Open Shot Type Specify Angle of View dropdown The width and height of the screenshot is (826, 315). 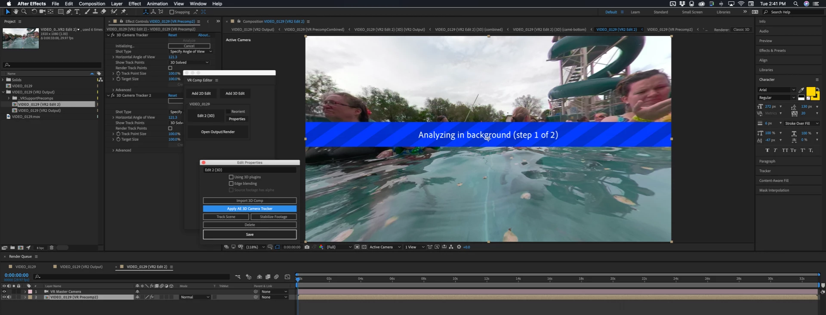click(x=191, y=52)
